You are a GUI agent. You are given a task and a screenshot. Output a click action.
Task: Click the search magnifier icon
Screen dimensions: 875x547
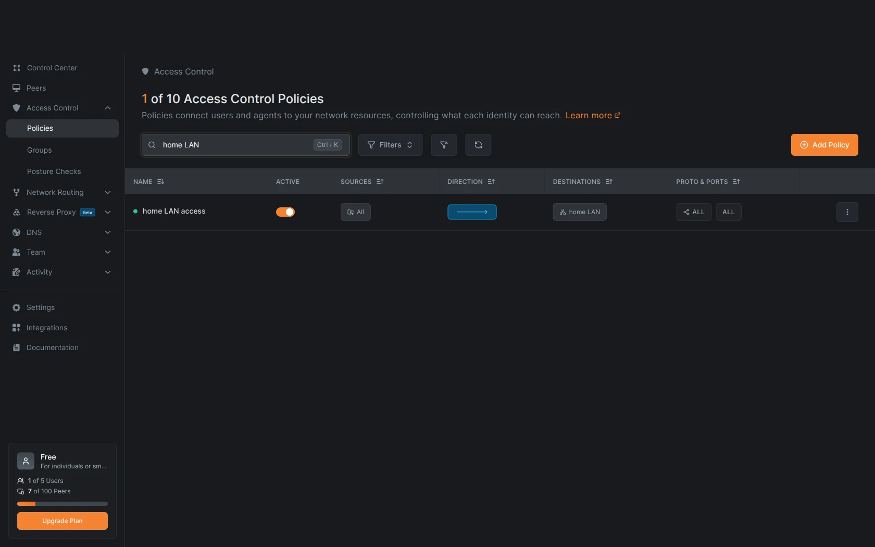click(x=152, y=145)
